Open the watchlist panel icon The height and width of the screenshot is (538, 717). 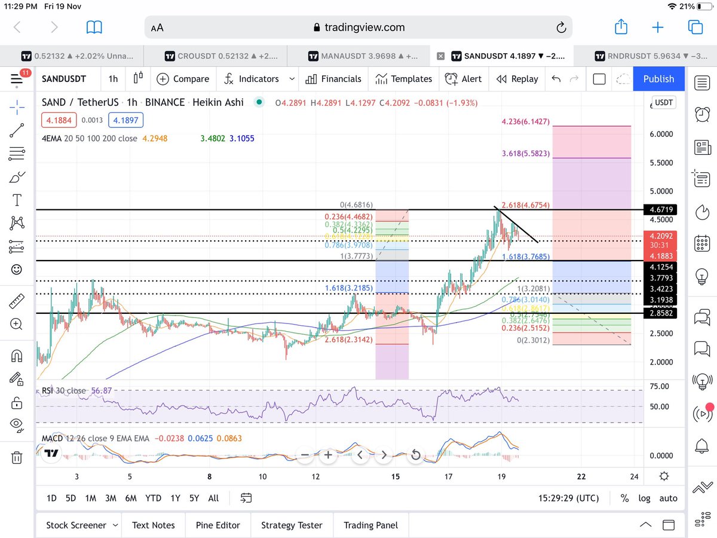[x=702, y=82]
